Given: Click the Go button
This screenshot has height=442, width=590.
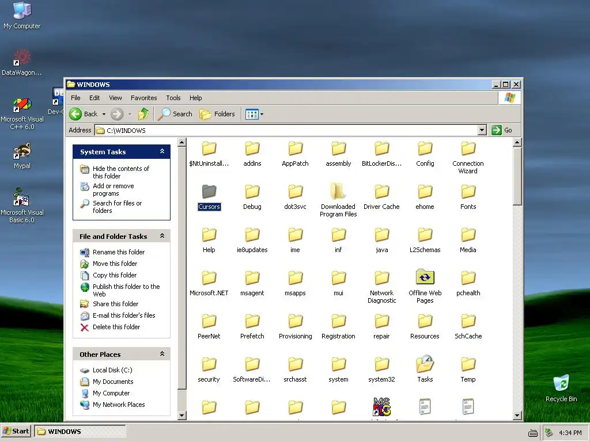Looking at the screenshot, I should (502, 130).
